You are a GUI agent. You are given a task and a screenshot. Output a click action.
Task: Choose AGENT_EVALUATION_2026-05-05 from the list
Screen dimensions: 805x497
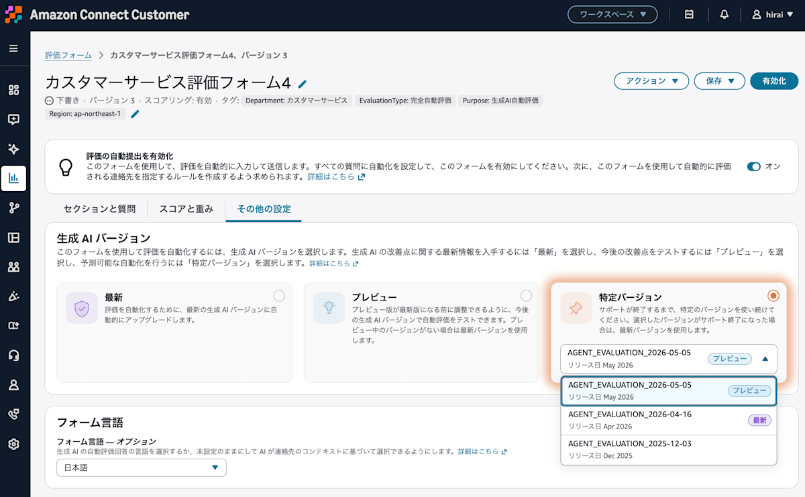coord(669,391)
